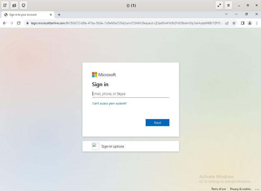Focus the Email, phone, or Skype field
The image size is (261, 191).
[x=131, y=94]
